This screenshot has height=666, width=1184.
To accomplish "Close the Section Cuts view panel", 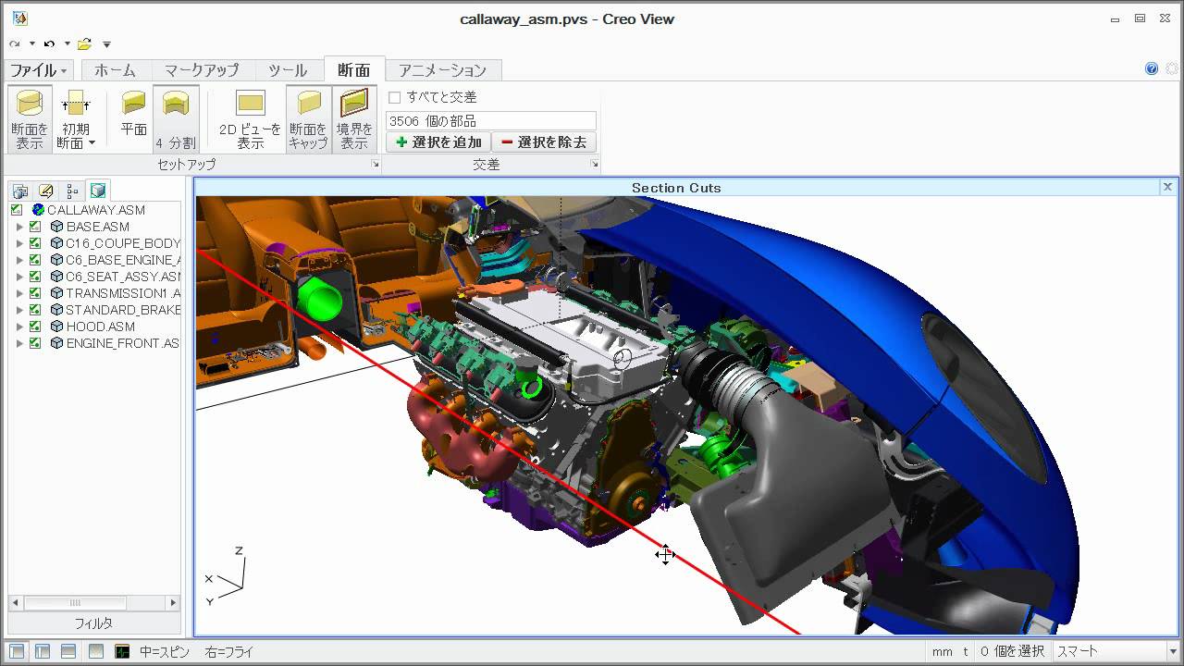I will pyautogui.click(x=1167, y=187).
